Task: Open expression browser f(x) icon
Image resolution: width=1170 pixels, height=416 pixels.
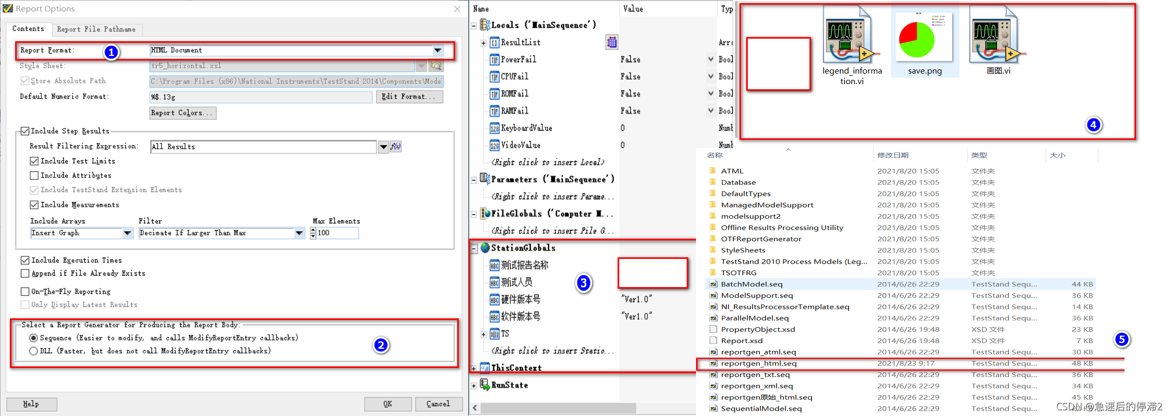Action: pos(396,147)
